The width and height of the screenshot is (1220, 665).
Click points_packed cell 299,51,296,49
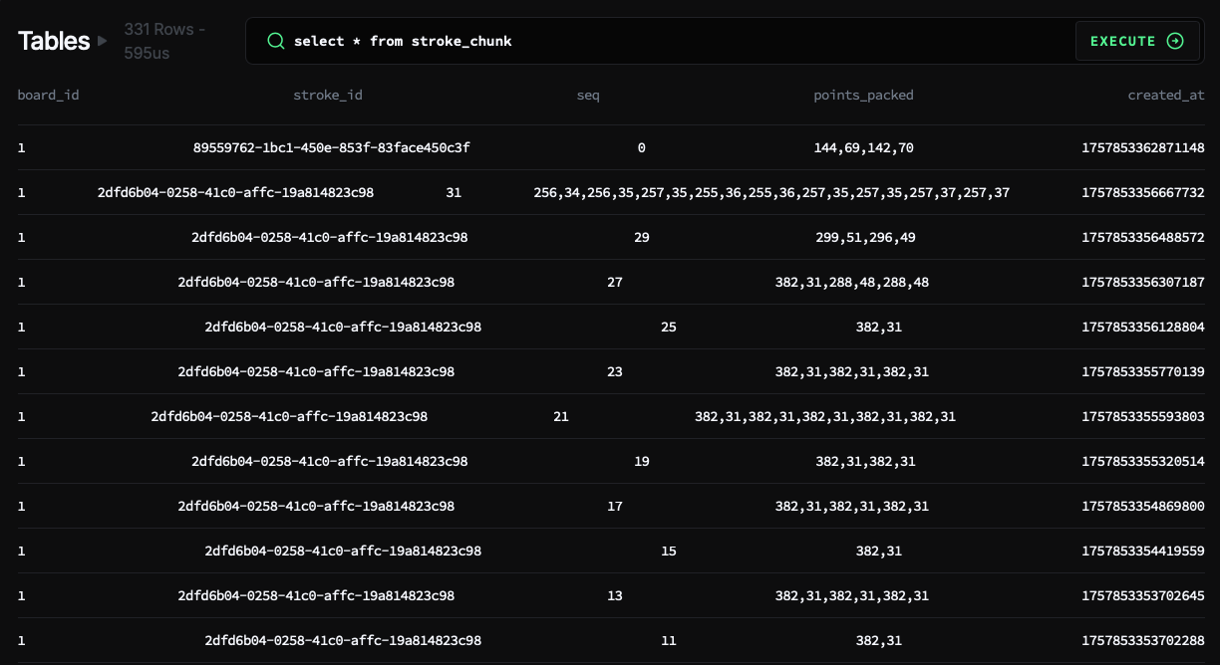pyautogui.click(x=865, y=238)
